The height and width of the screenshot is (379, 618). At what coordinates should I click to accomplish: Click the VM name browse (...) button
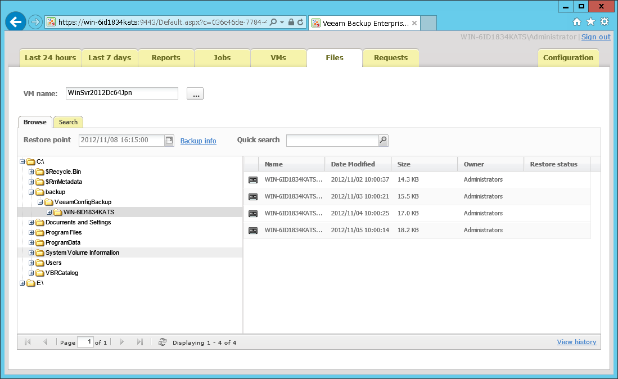195,94
